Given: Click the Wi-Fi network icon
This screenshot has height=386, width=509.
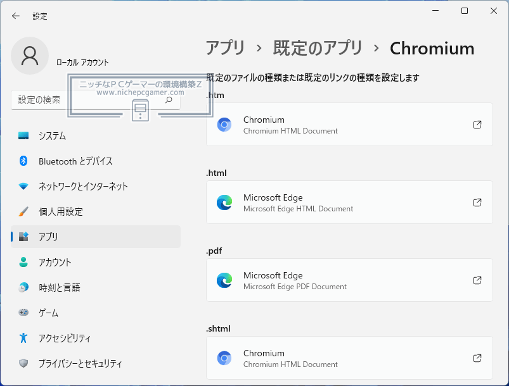Looking at the screenshot, I should (23, 187).
